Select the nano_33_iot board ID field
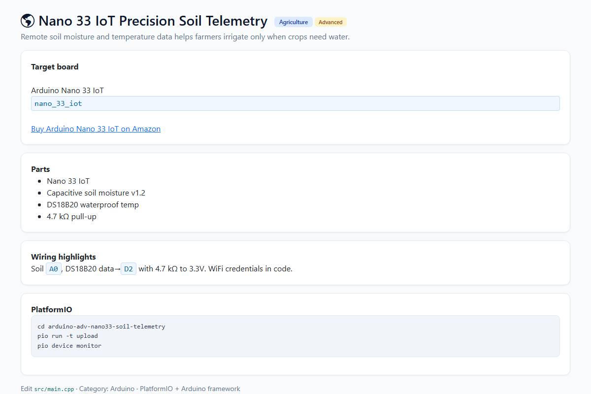The image size is (591, 394). [295, 103]
